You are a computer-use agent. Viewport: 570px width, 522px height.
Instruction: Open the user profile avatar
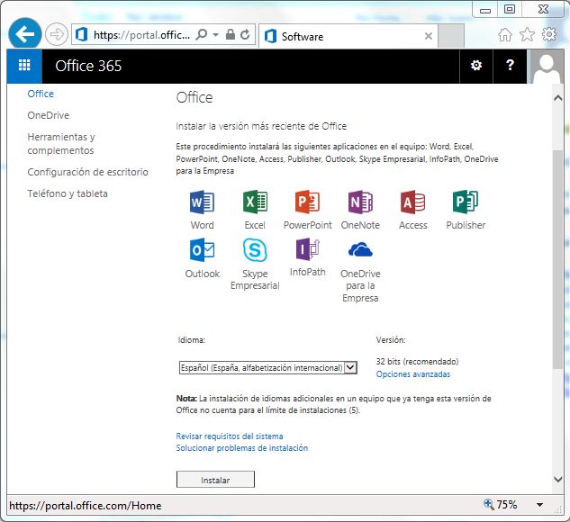click(547, 67)
